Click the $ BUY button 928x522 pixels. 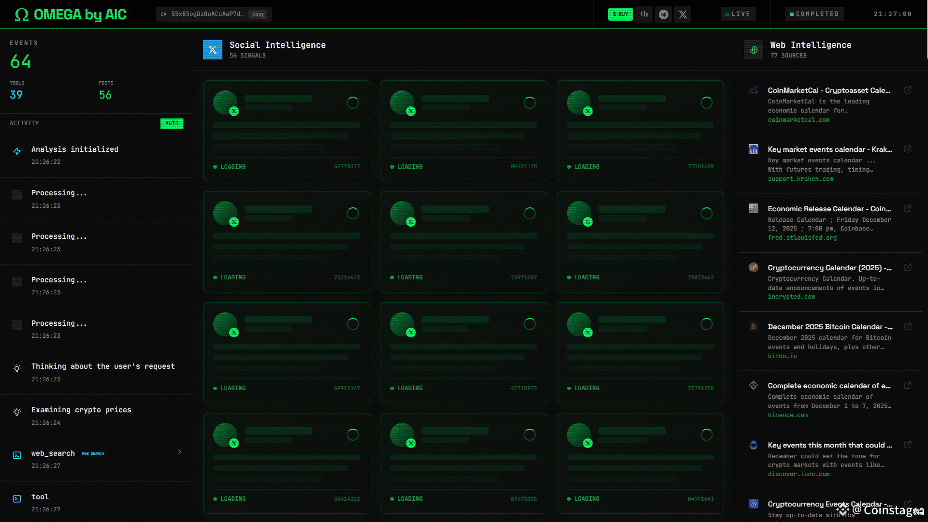point(620,14)
